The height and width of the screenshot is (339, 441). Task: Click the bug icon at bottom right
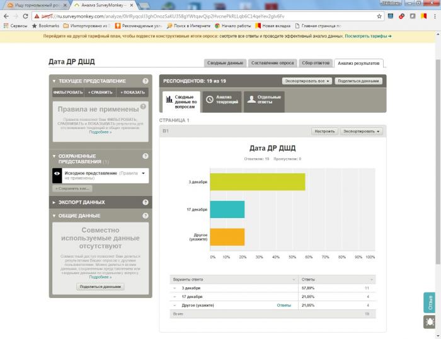(x=429, y=322)
